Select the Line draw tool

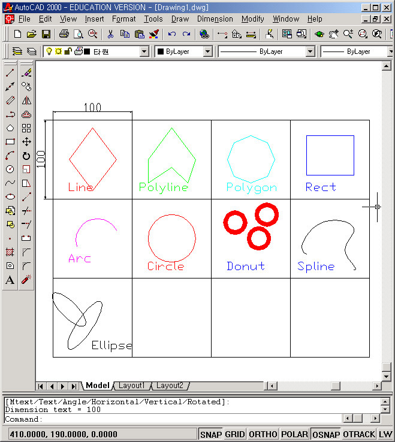click(x=10, y=72)
